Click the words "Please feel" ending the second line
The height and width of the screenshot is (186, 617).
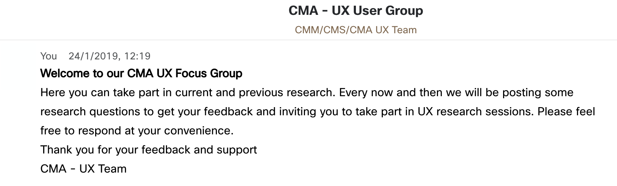click(x=566, y=112)
